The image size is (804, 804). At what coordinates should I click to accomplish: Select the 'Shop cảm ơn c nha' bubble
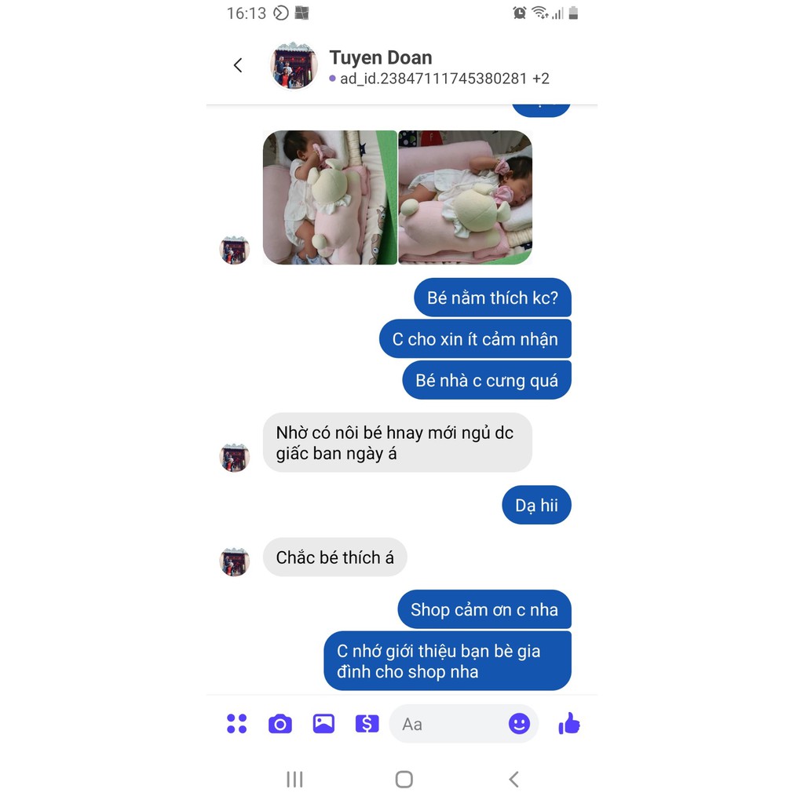[484, 609]
